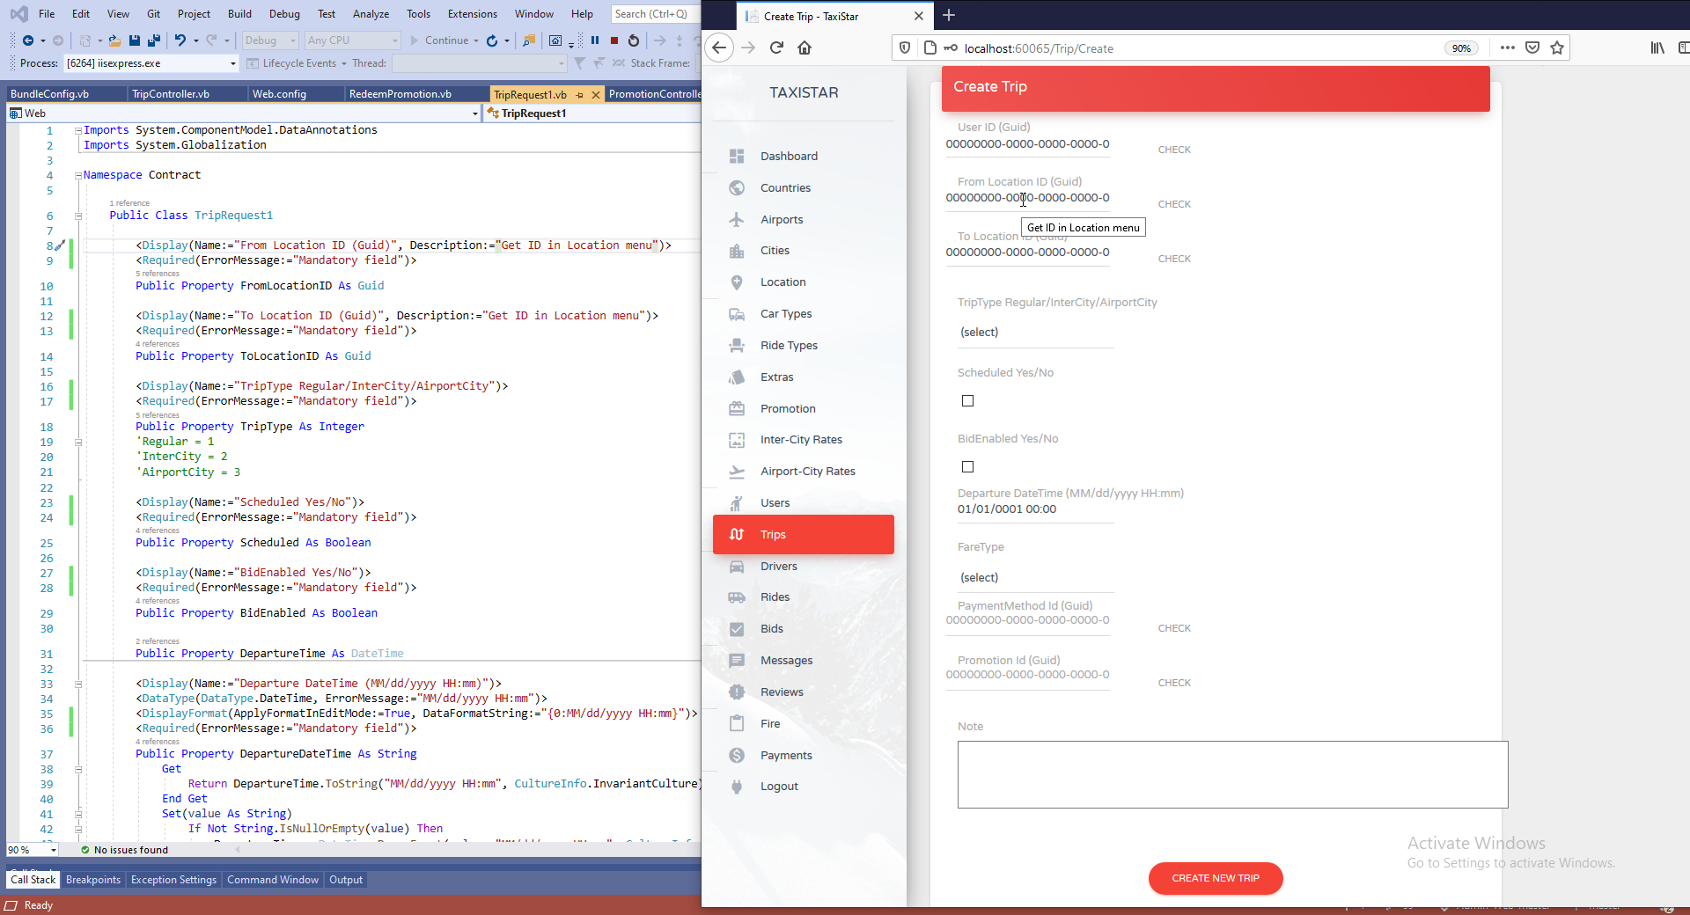Image resolution: width=1690 pixels, height=915 pixels.
Task: Open the Debug menu in Visual Studio
Action: (x=284, y=13)
